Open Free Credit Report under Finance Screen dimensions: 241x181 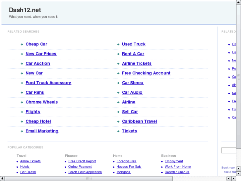[82, 161]
